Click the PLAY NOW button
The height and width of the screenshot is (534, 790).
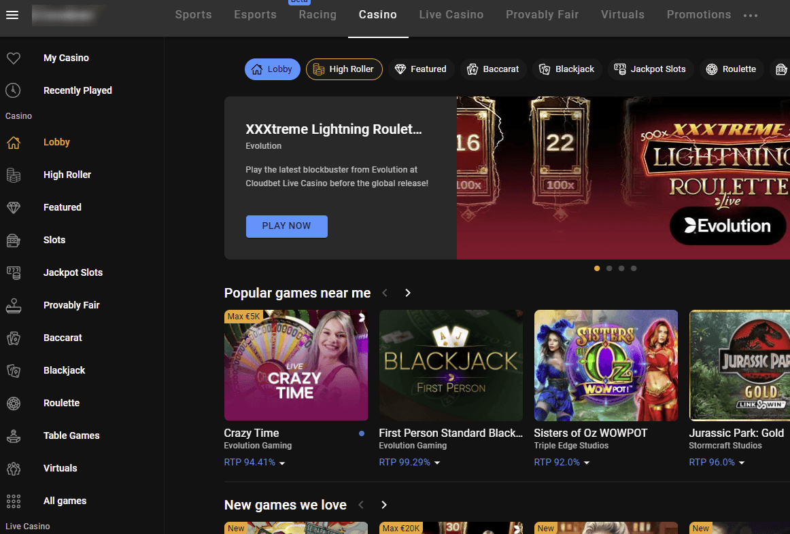tap(286, 226)
